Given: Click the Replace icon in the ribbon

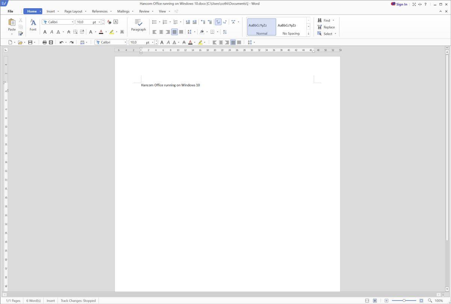Looking at the screenshot, I should pos(320,27).
